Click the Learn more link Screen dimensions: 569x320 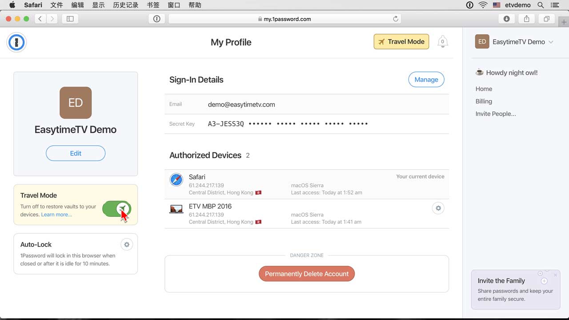click(56, 215)
